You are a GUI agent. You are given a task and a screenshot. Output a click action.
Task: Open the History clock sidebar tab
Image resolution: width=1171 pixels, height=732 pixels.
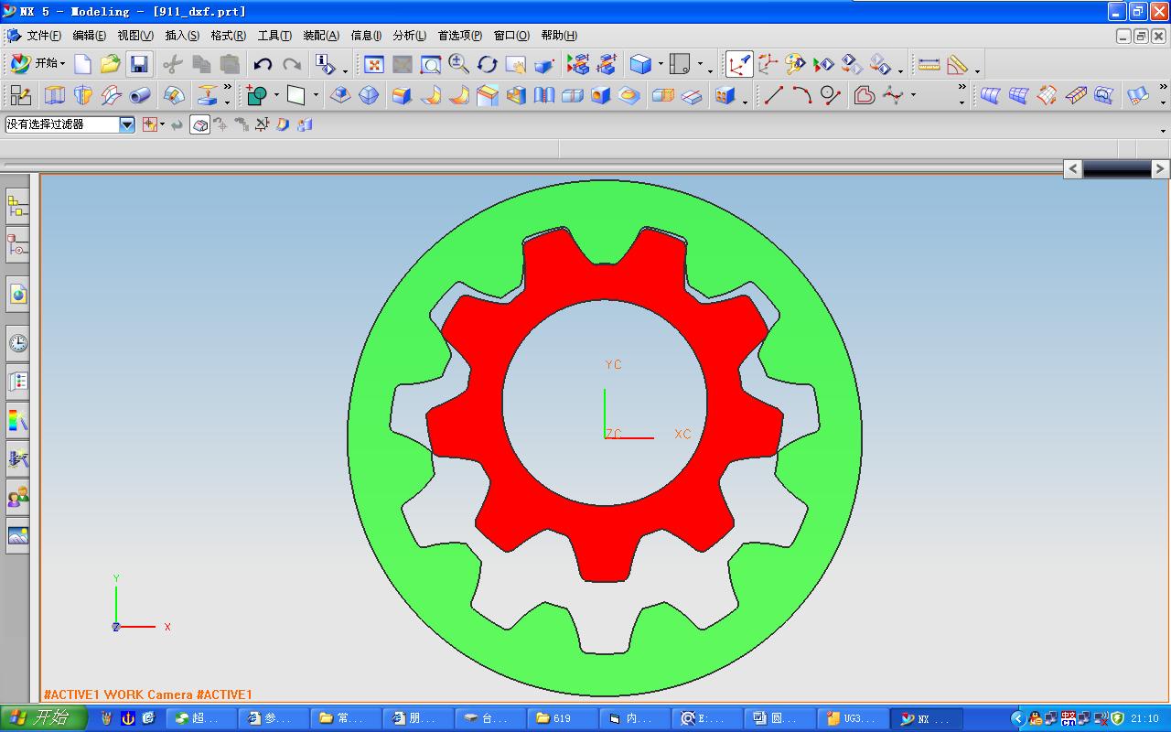(x=17, y=343)
